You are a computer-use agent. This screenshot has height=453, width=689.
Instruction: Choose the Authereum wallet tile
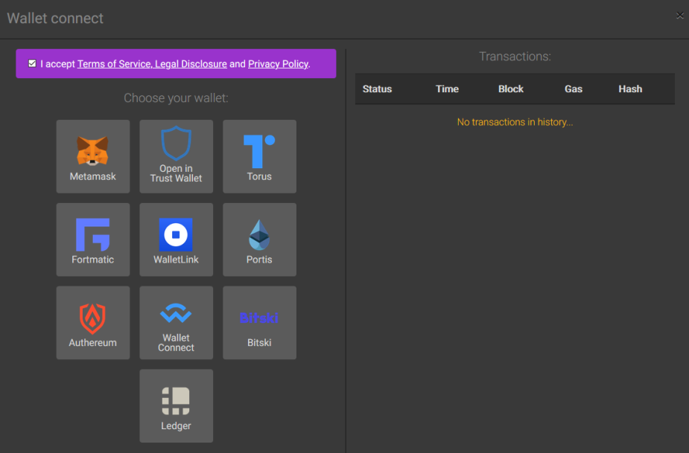tap(92, 323)
